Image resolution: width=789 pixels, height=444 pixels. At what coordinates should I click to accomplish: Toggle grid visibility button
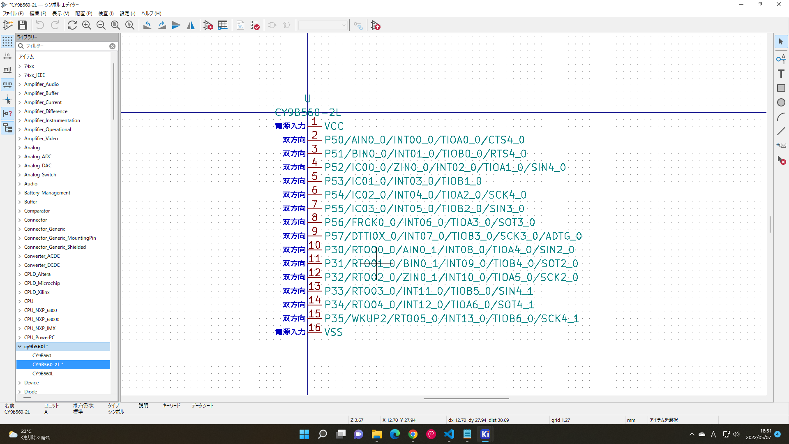(x=7, y=42)
